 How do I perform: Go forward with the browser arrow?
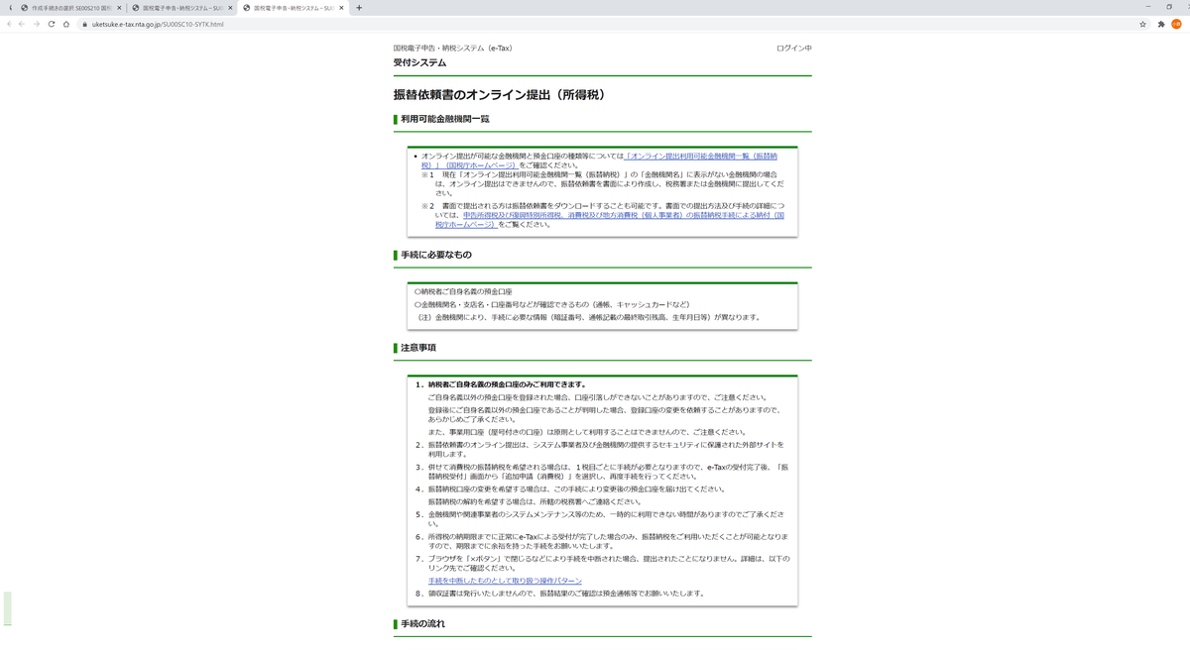[x=36, y=24]
